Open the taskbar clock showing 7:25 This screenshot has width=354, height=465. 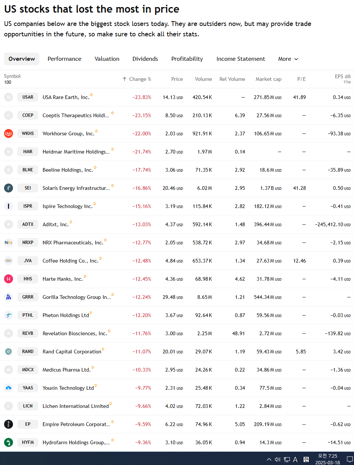tap(328, 459)
